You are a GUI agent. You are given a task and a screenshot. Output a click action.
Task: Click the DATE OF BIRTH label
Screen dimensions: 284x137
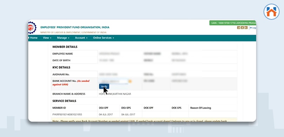61,60
